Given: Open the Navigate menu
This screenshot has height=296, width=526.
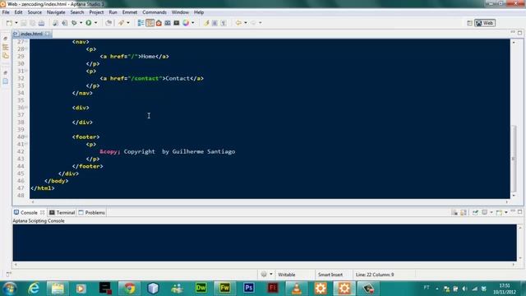Looking at the screenshot, I should coord(56,12).
